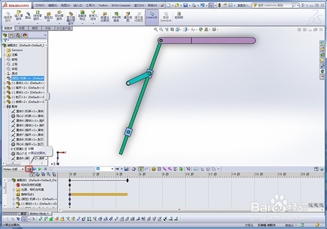
Task: Expand the 摇杆<1> tree node
Action: pyautogui.click(x=4, y=88)
